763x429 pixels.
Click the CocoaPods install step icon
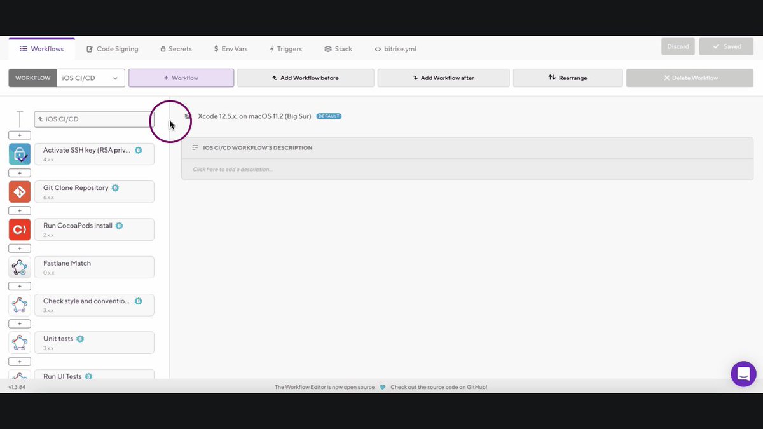click(x=20, y=229)
